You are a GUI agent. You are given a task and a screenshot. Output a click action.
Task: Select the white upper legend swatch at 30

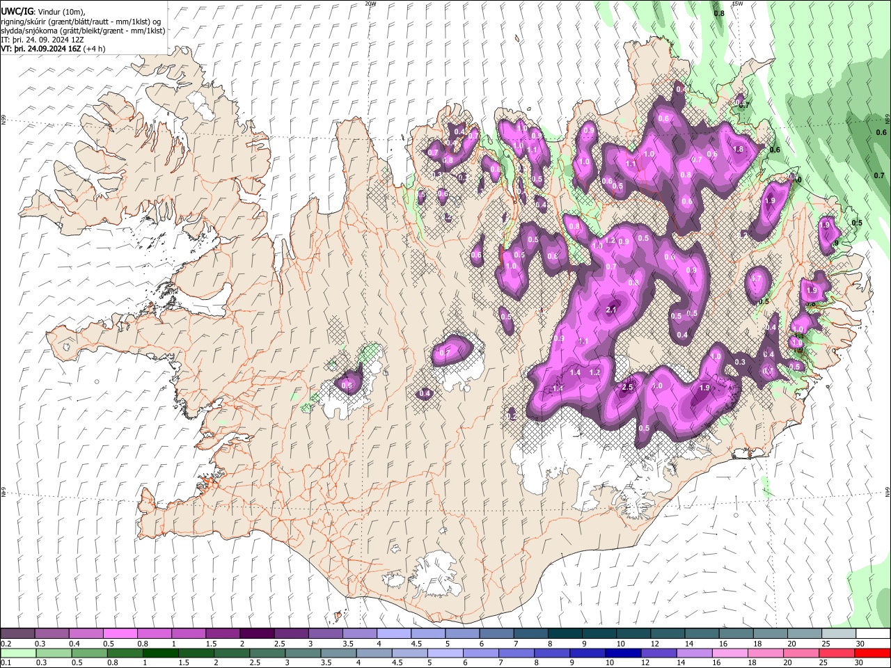(872, 634)
